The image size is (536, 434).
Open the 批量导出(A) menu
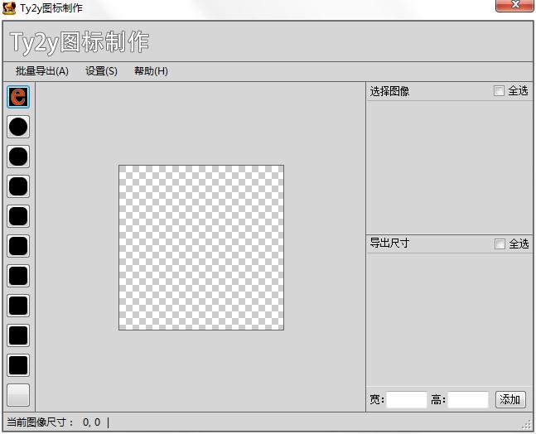point(42,71)
